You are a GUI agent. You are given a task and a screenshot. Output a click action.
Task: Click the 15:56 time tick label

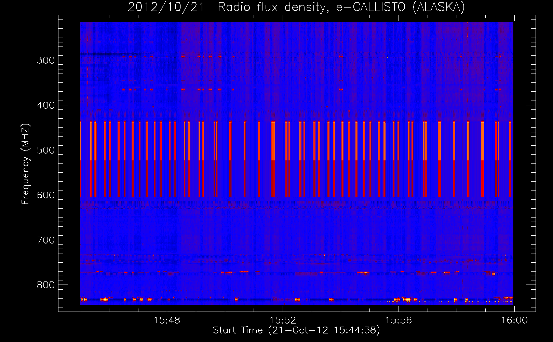399,320
